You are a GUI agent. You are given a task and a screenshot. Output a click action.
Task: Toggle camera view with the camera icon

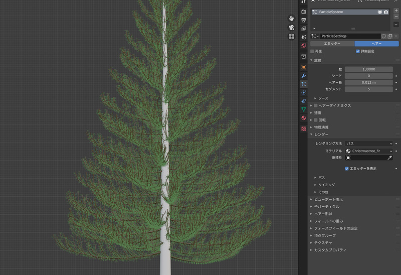(x=291, y=27)
